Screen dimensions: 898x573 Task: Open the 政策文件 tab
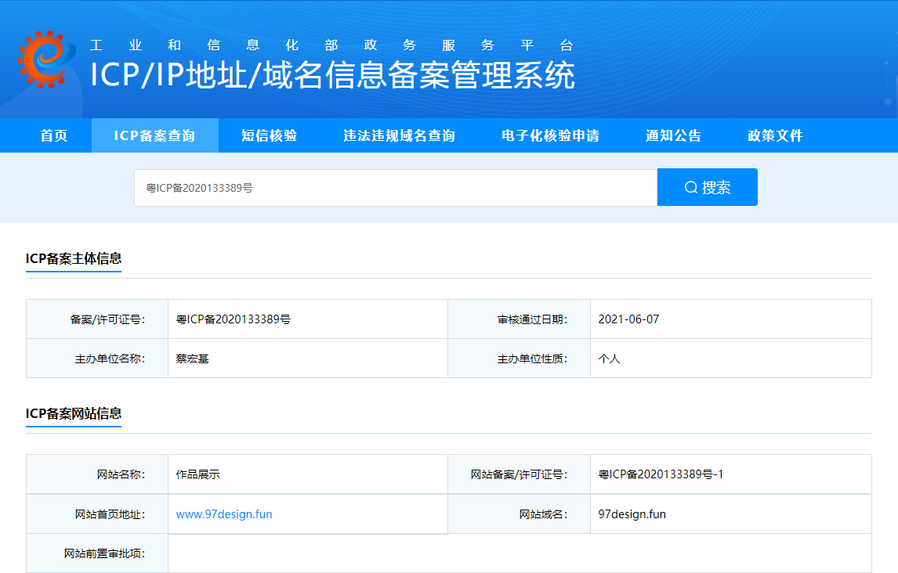(776, 135)
